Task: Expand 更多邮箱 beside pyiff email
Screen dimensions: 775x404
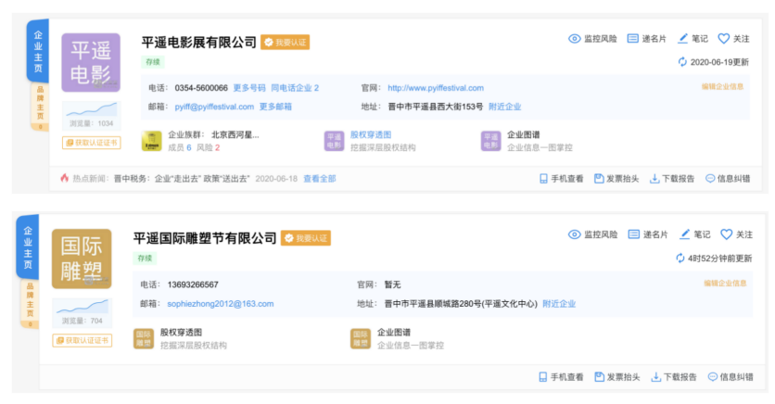Action: [275, 107]
